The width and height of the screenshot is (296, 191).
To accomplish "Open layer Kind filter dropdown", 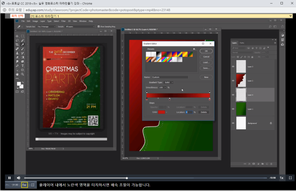I will click(239, 48).
